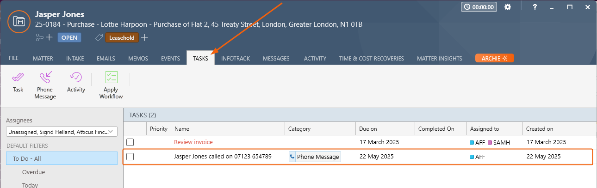597x188 pixels.
Task: Open Phone Message category dropdown
Action: [x=315, y=157]
